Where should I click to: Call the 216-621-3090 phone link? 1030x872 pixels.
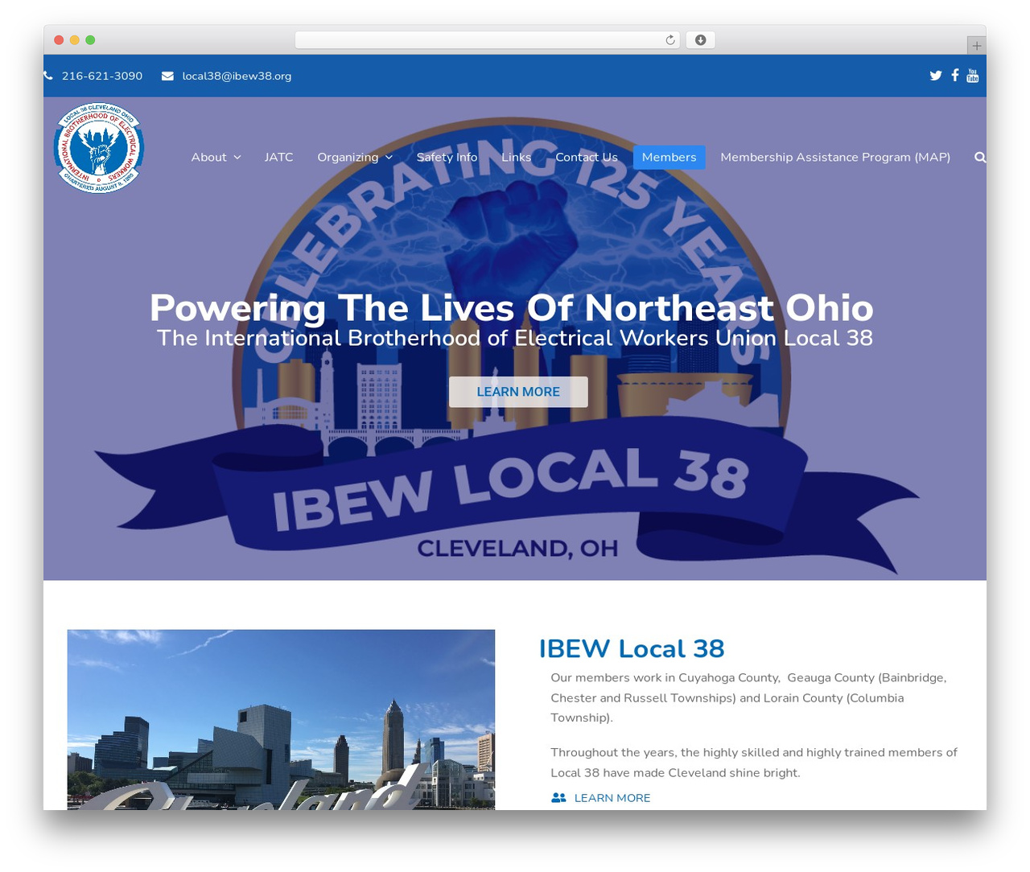(102, 76)
